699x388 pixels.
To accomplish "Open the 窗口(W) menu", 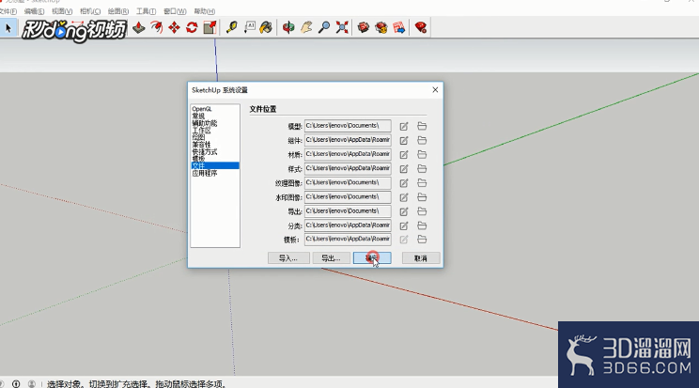I will pos(175,11).
